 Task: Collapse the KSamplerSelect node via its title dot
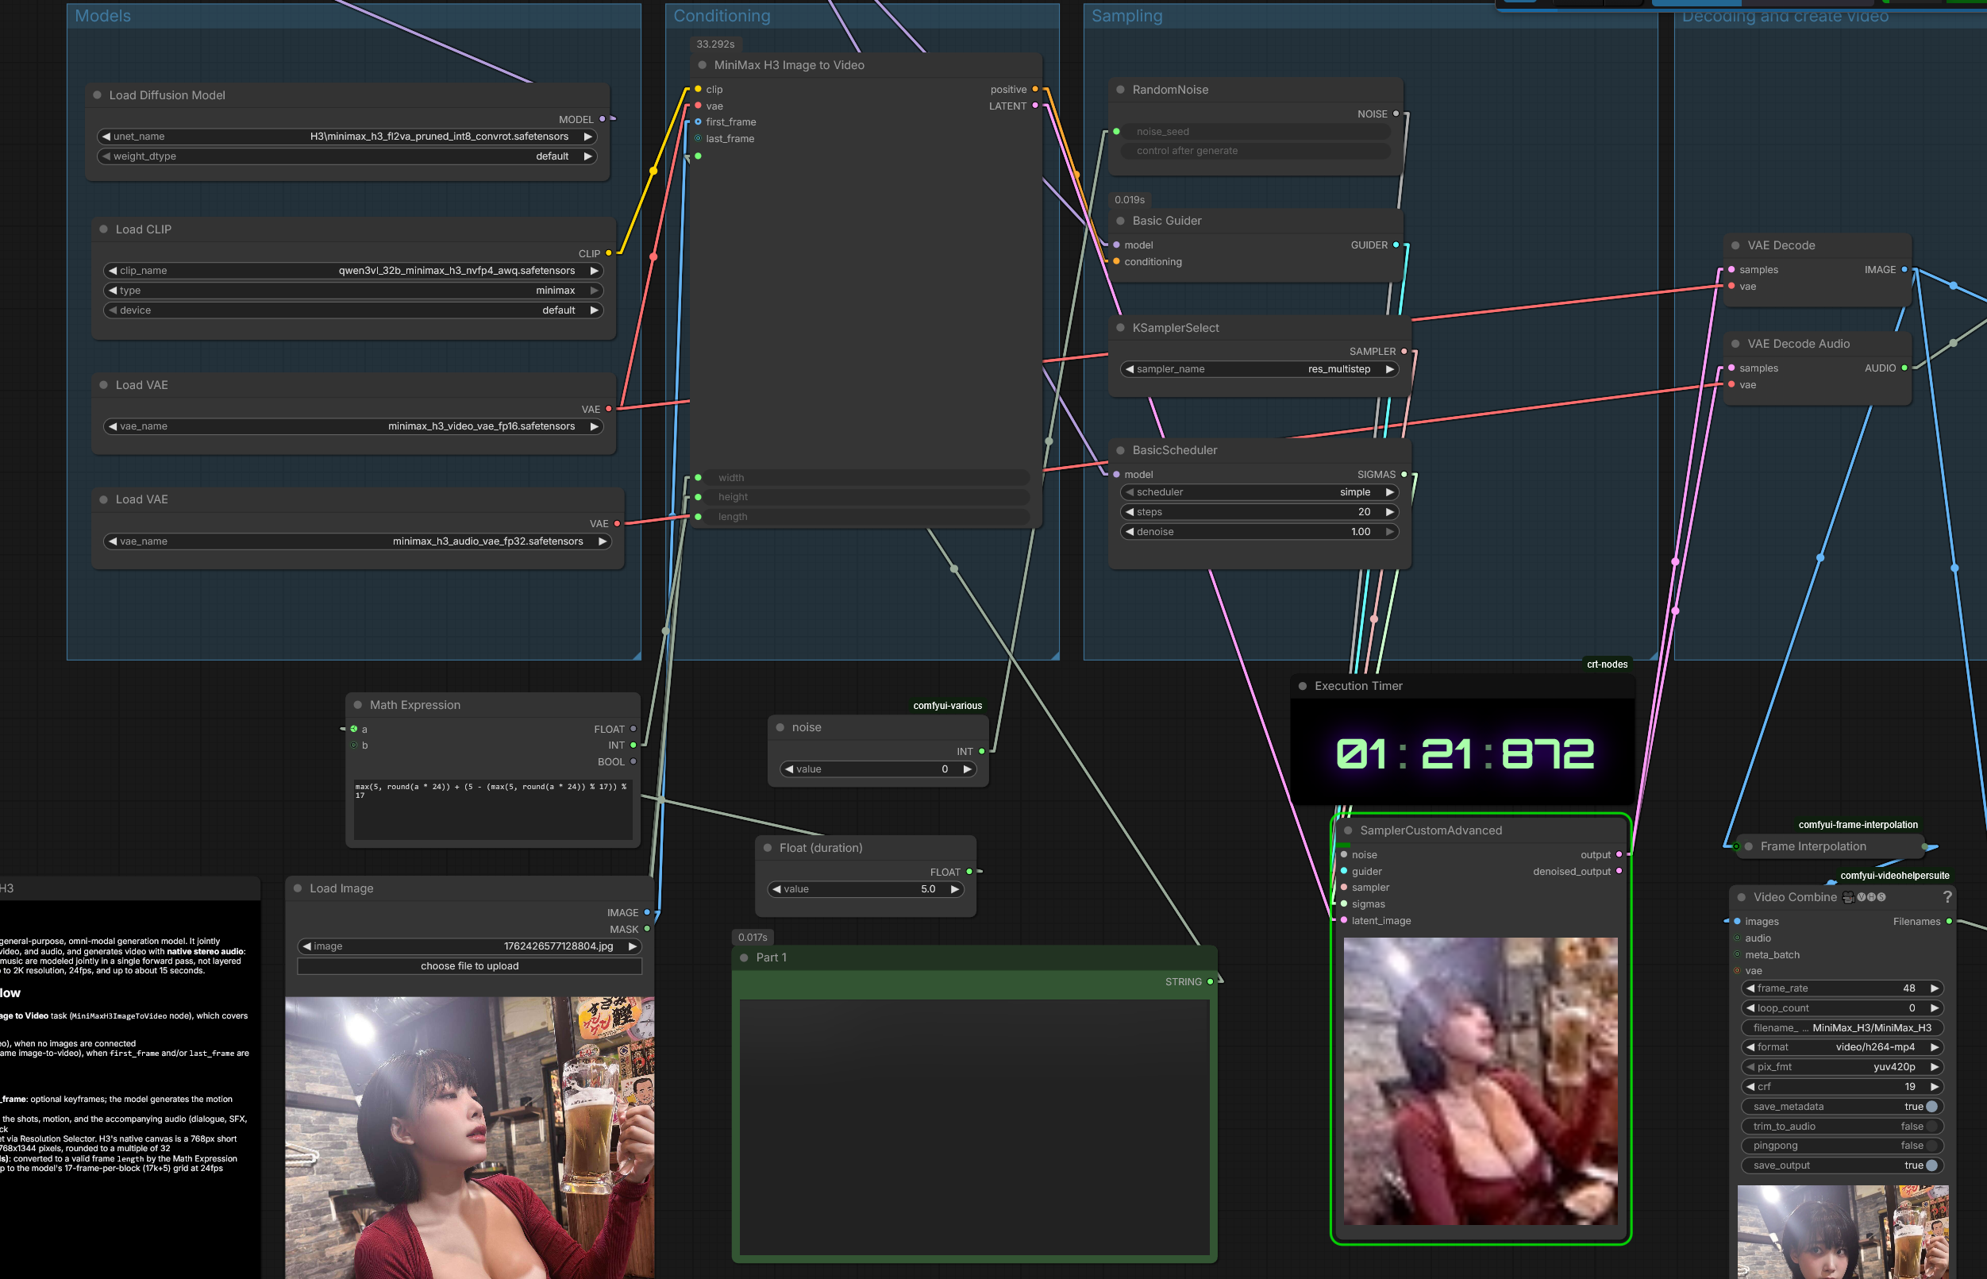pos(1120,328)
